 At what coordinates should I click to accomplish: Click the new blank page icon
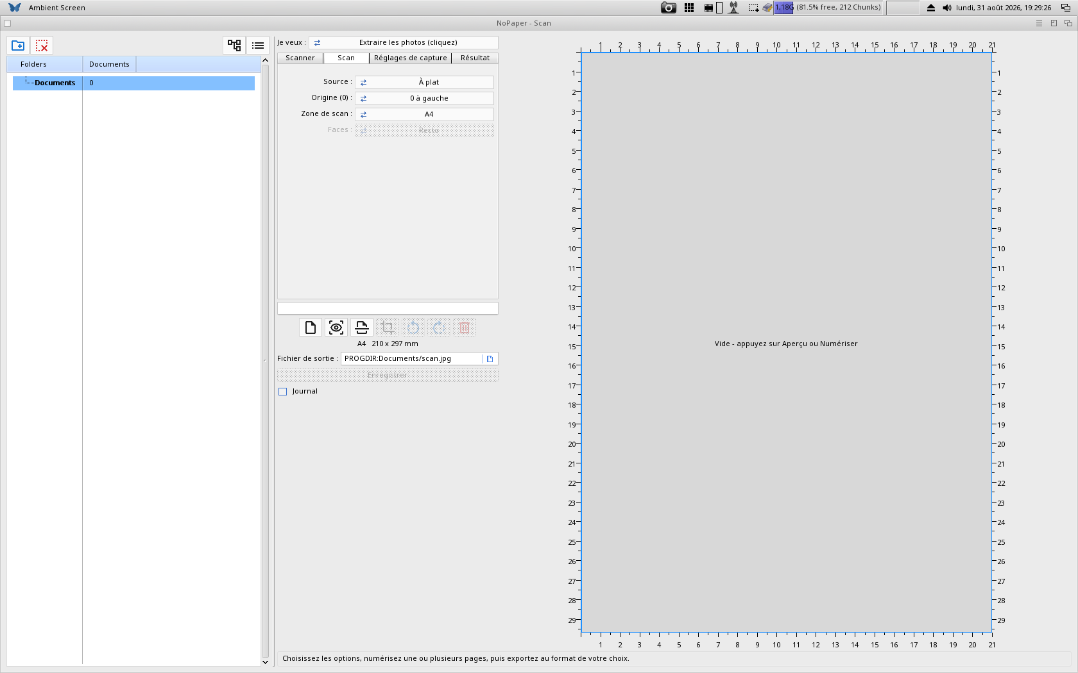tap(311, 328)
